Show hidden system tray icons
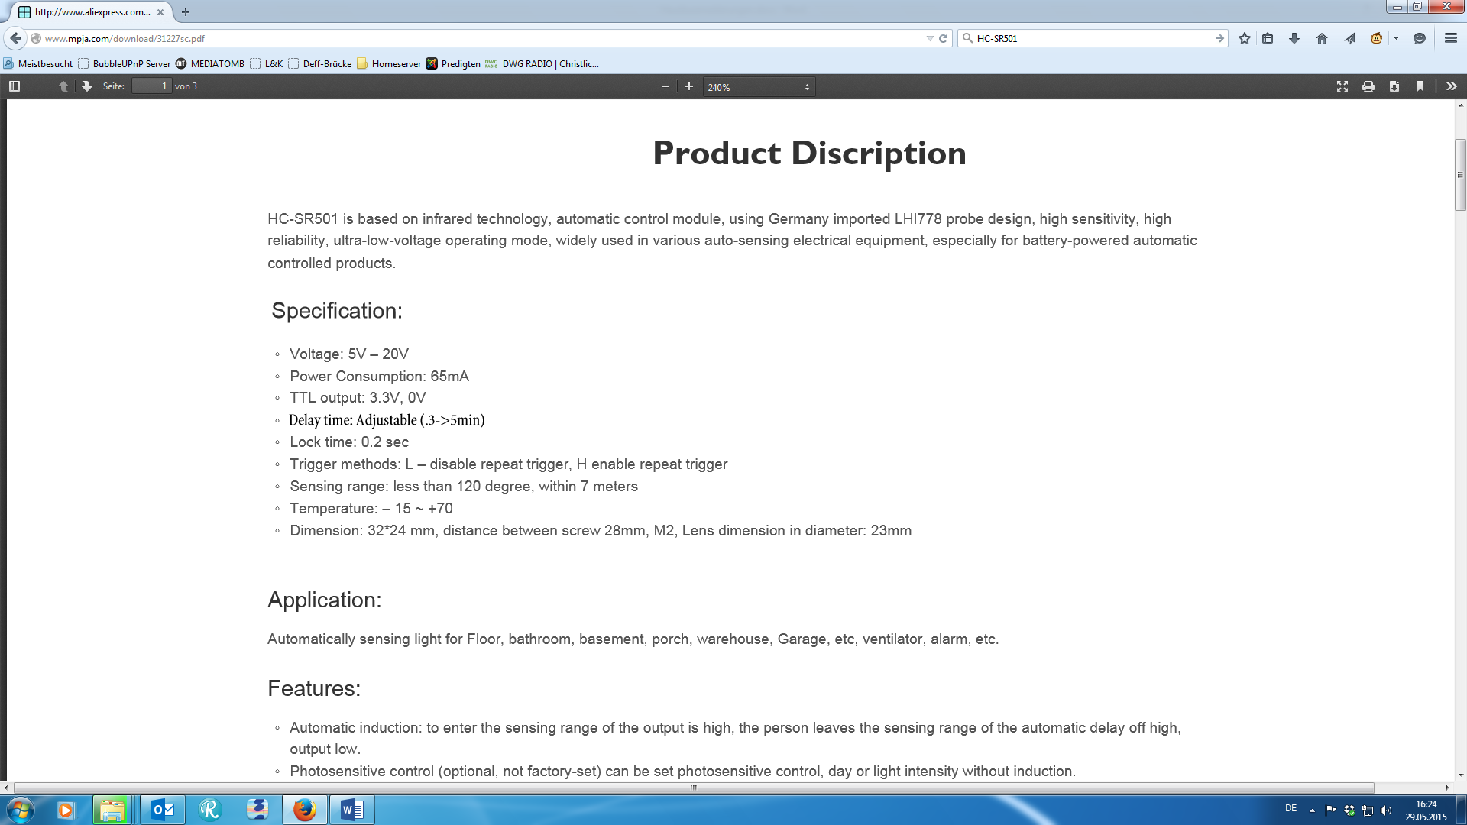The image size is (1467, 825). click(x=1312, y=810)
